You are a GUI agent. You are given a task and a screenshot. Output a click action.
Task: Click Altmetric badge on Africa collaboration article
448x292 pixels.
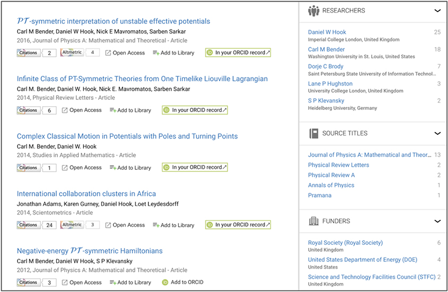click(72, 225)
